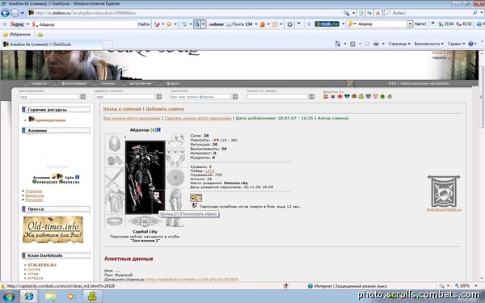Open the форум site menu item
The height and width of the screenshot is (303, 485).
pyautogui.click(x=173, y=83)
